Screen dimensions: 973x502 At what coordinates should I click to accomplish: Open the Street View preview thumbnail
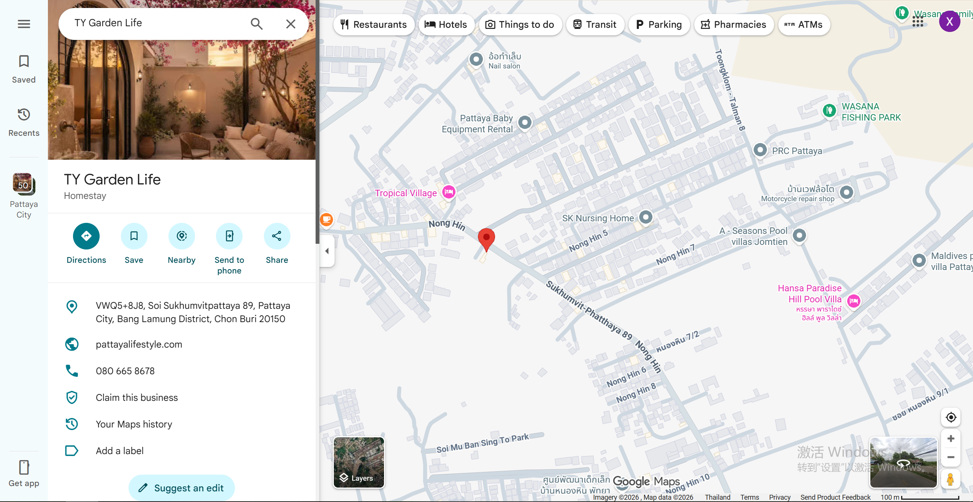(x=903, y=462)
